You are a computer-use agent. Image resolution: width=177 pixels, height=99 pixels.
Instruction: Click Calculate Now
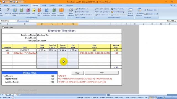tap(151, 10)
